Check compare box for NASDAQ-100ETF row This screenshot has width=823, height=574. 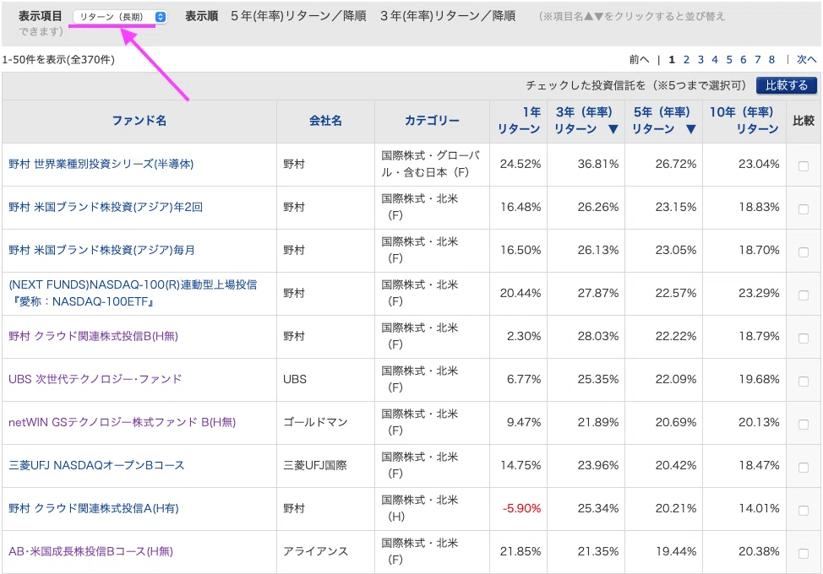803,295
